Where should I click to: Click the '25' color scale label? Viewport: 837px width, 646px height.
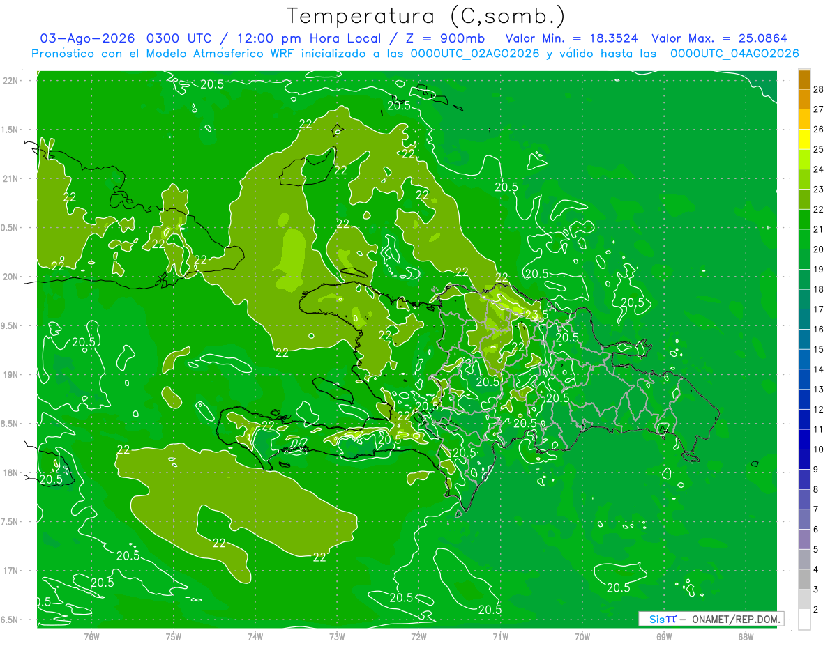point(819,149)
